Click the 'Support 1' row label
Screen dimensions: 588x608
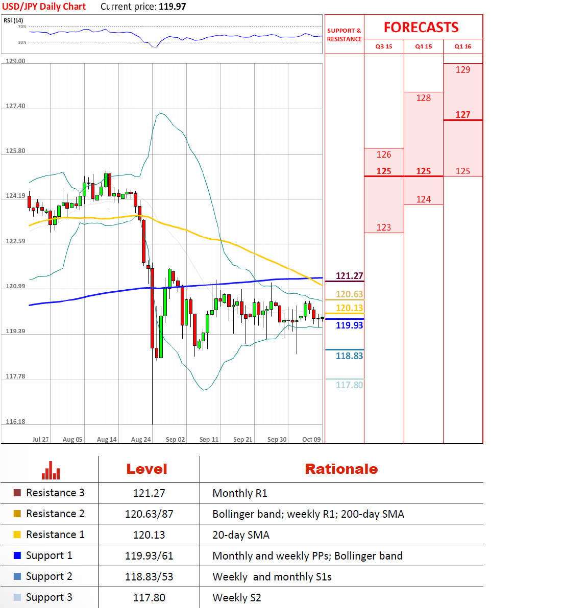pos(49,556)
